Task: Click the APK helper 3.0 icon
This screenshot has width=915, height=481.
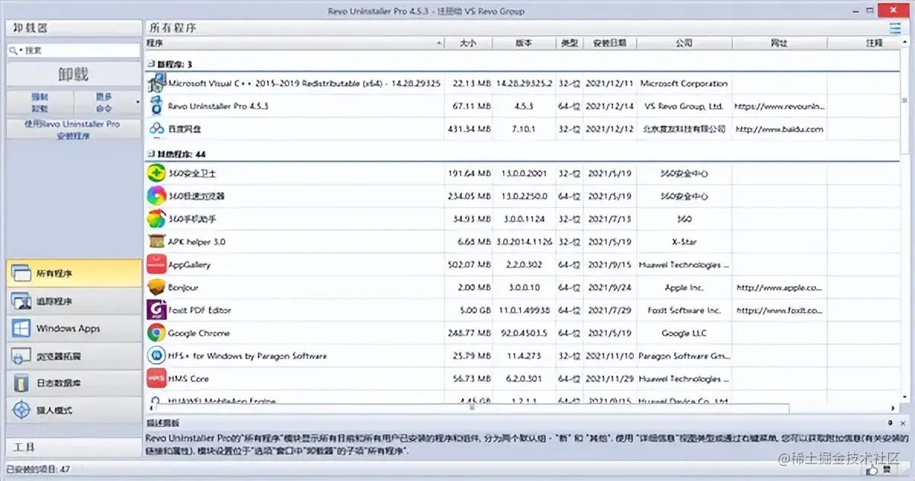Action: [156, 241]
